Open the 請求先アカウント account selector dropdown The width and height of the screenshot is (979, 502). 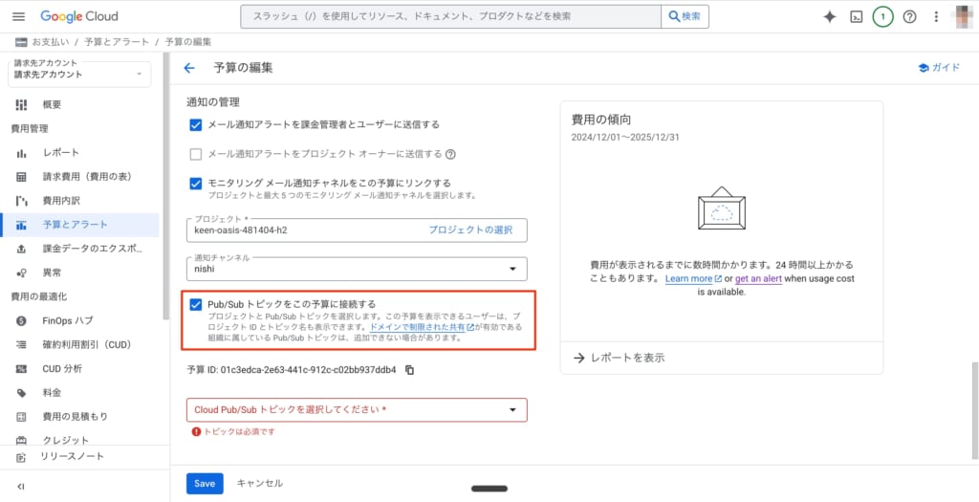79,75
